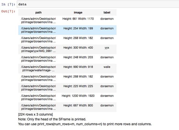179x130 pixels.
Task: Click the path cell in the highlighted 254x199 row
Action: tap(38, 30)
